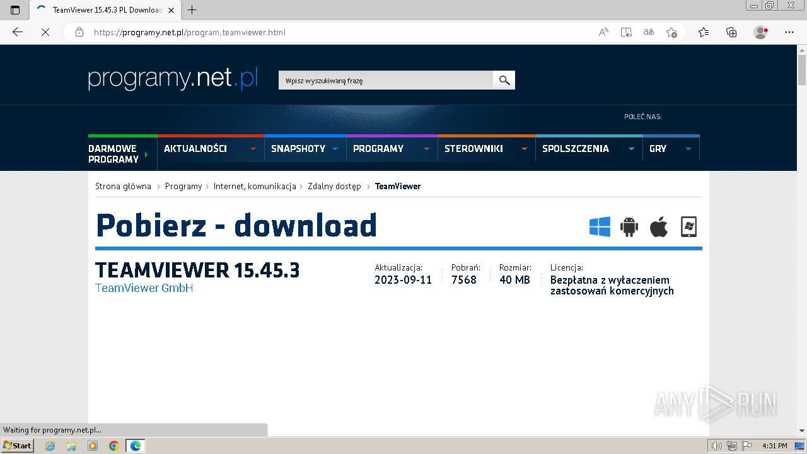Click the taskbar clock 4:31 PM

[x=775, y=446]
